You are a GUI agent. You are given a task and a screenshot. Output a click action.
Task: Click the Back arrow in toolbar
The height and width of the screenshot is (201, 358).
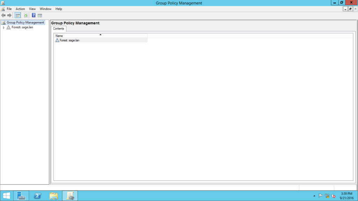click(x=3, y=15)
